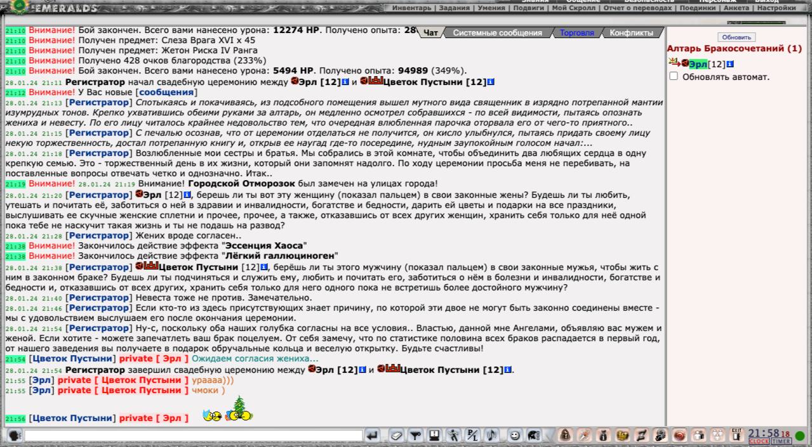Click Регистратор name in the 21:13 message
Image resolution: width=812 pixels, height=447 pixels.
pos(98,102)
